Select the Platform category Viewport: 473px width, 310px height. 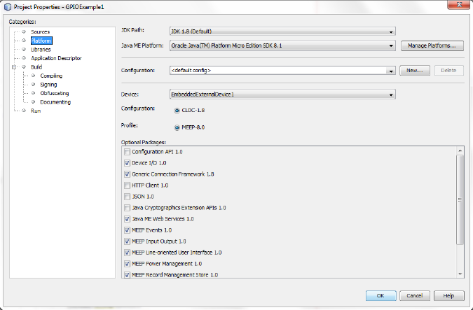[x=41, y=41]
